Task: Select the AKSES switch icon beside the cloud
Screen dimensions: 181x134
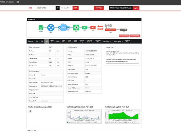Action: coord(68,28)
